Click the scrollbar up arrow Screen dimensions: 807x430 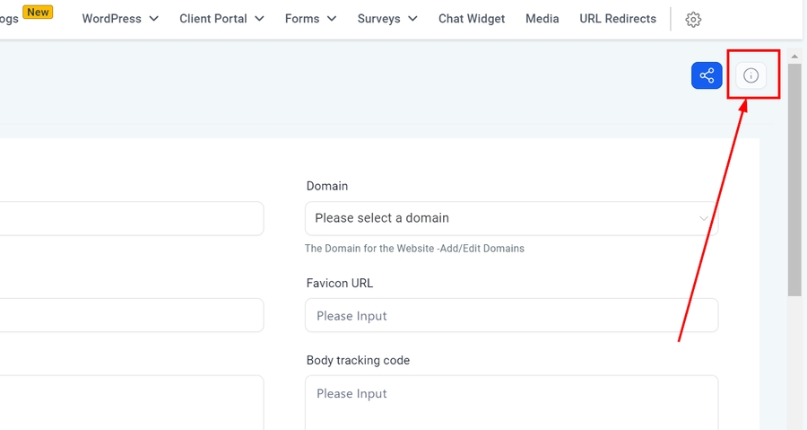pyautogui.click(x=794, y=57)
